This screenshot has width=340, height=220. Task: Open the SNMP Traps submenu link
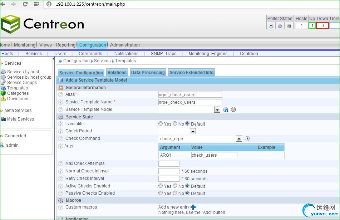(x=164, y=54)
